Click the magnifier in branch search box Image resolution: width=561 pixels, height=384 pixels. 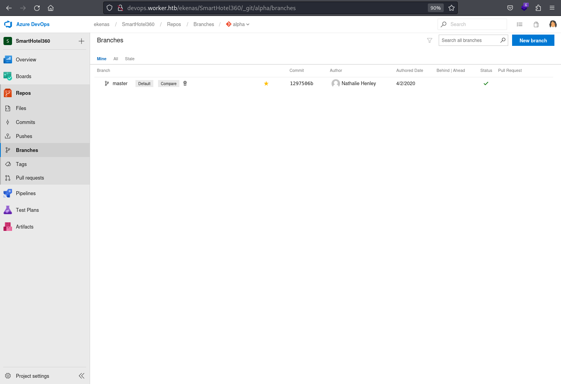503,40
